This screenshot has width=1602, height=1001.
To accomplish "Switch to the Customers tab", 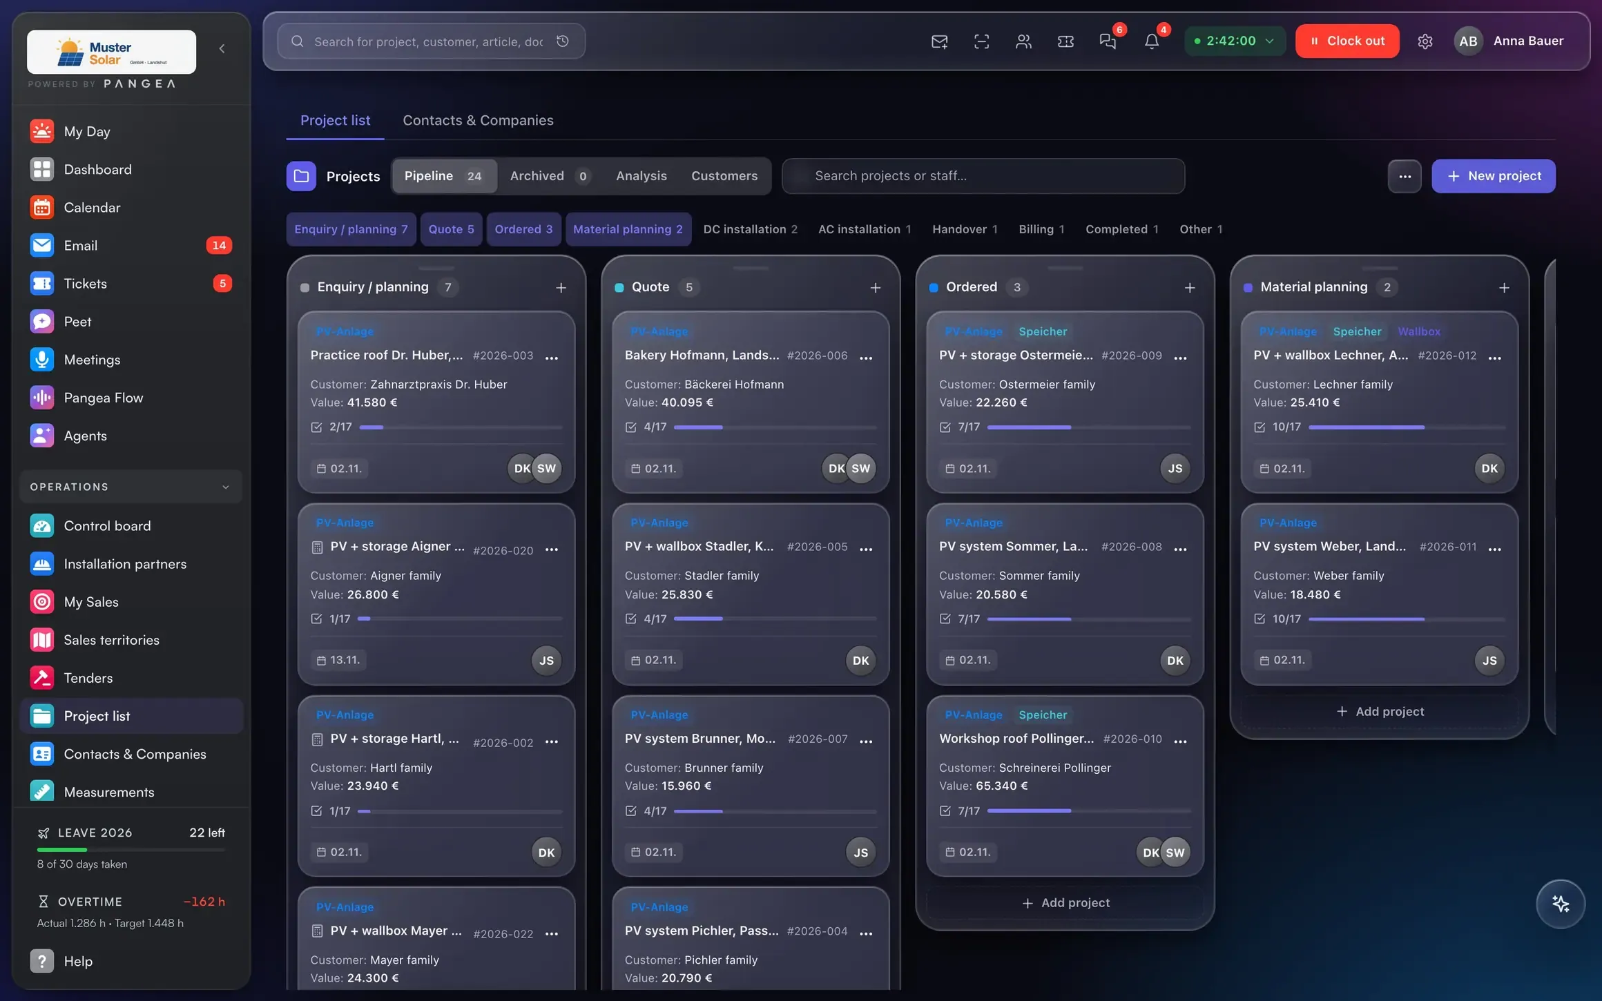I will click(724, 176).
